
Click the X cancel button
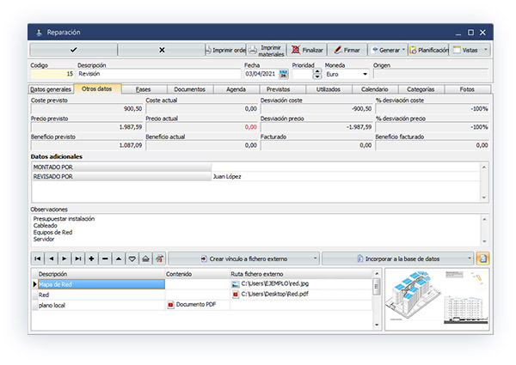pos(161,51)
